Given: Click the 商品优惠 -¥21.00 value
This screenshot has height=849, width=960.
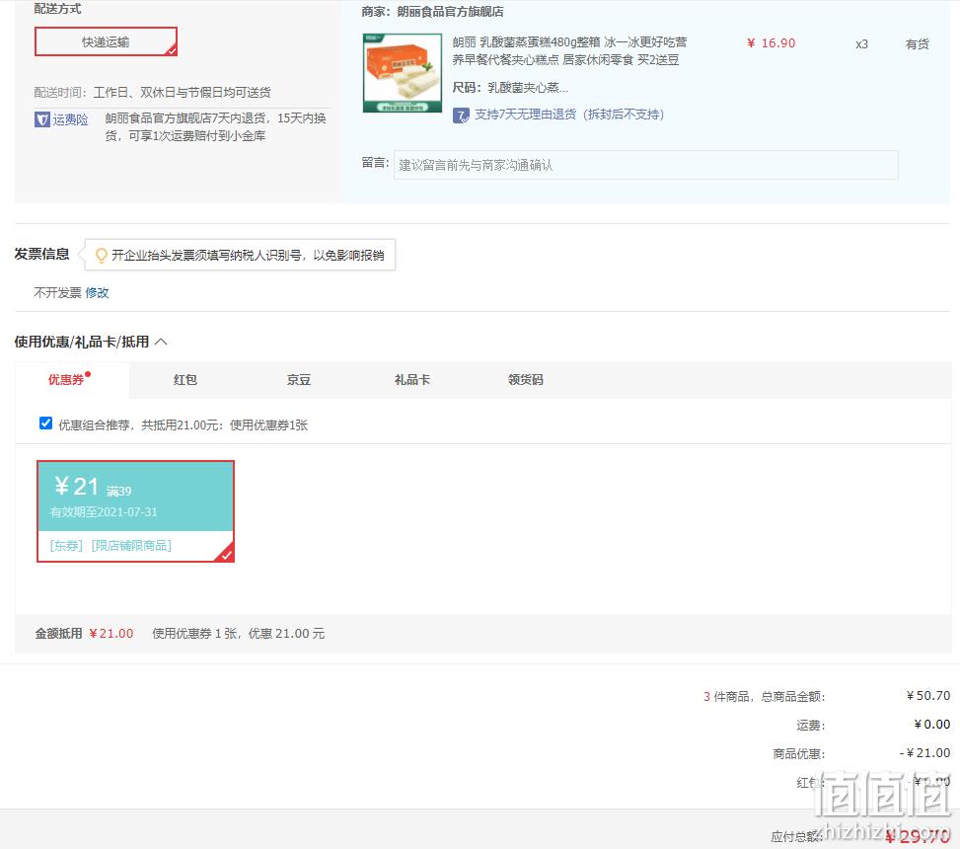Looking at the screenshot, I should tap(924, 753).
